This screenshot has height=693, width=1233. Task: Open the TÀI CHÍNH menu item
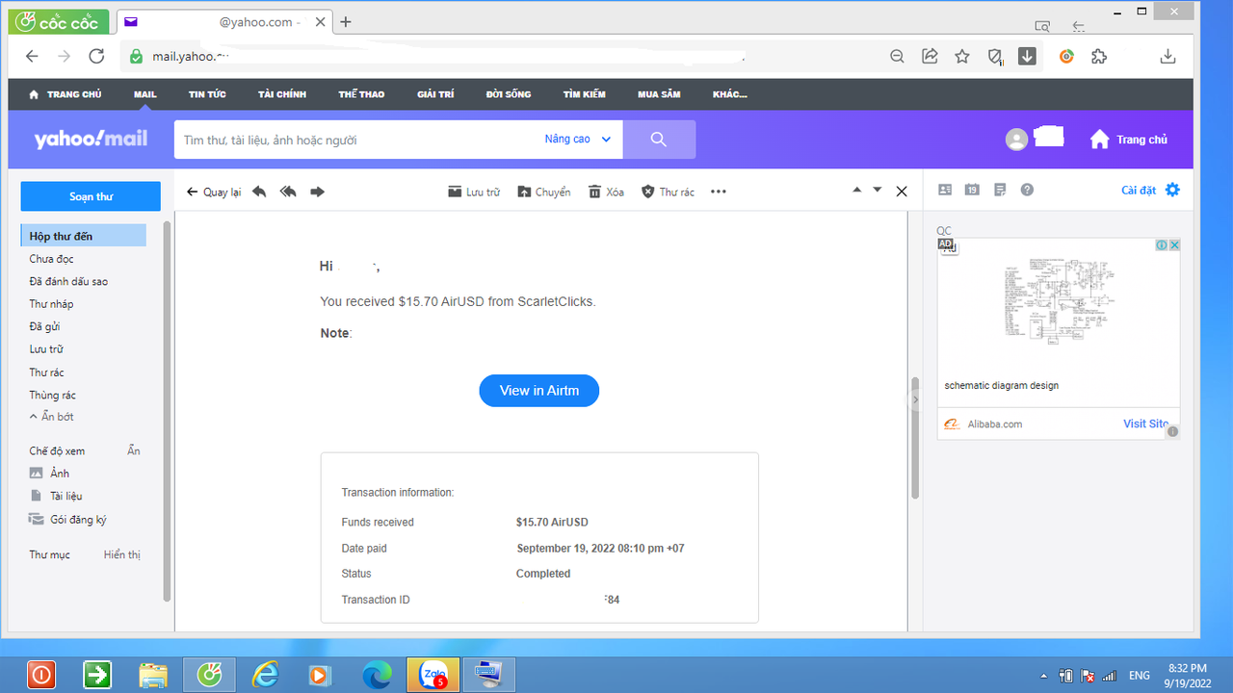(282, 94)
